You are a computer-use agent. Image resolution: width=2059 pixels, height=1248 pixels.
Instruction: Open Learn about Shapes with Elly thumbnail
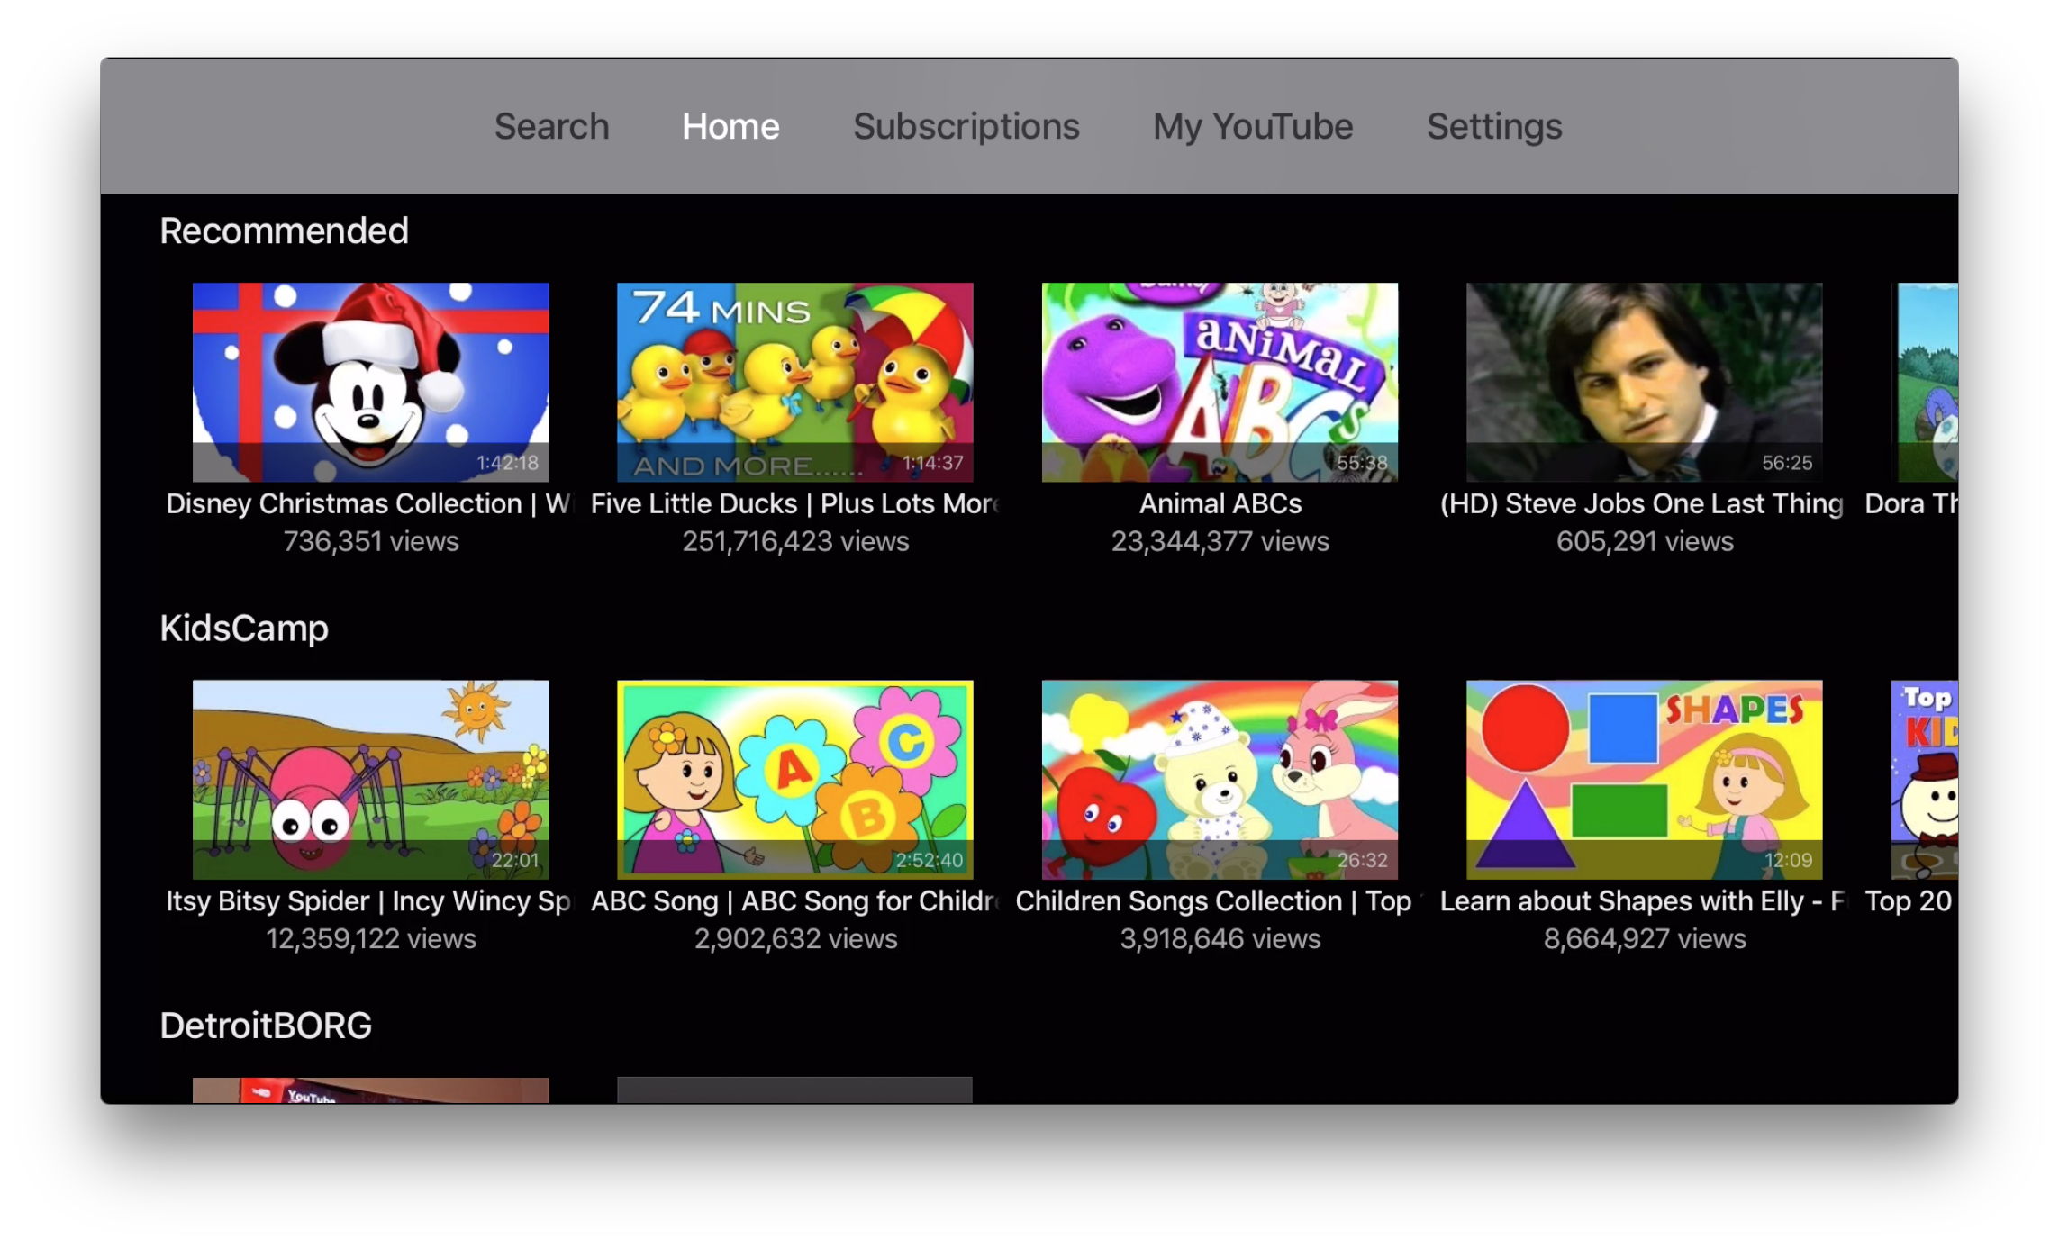coord(1644,779)
